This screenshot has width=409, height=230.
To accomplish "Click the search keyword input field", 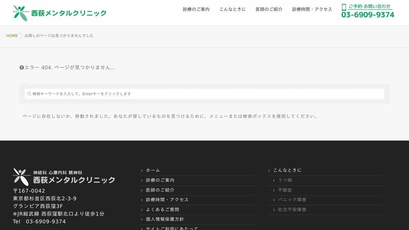I will (204, 94).
